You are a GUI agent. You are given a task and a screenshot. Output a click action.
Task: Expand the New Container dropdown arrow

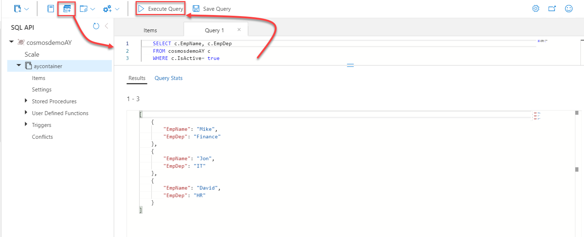pyautogui.click(x=27, y=9)
